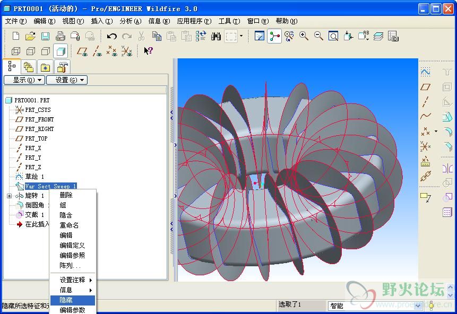Select PRT_FRONT in the model tree
Image resolution: width=457 pixels, height=314 pixels.
[x=39, y=119]
